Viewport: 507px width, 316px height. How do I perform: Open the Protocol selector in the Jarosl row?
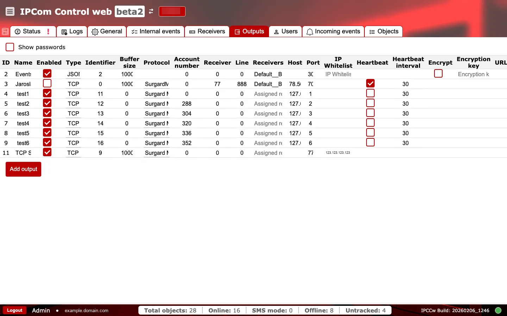pos(157,84)
